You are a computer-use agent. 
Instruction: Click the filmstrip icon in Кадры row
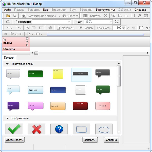(27, 39)
